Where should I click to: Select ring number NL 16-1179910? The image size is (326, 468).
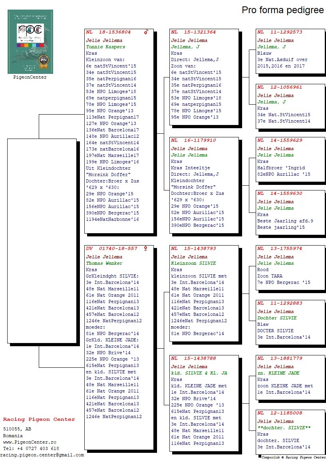[193, 140]
